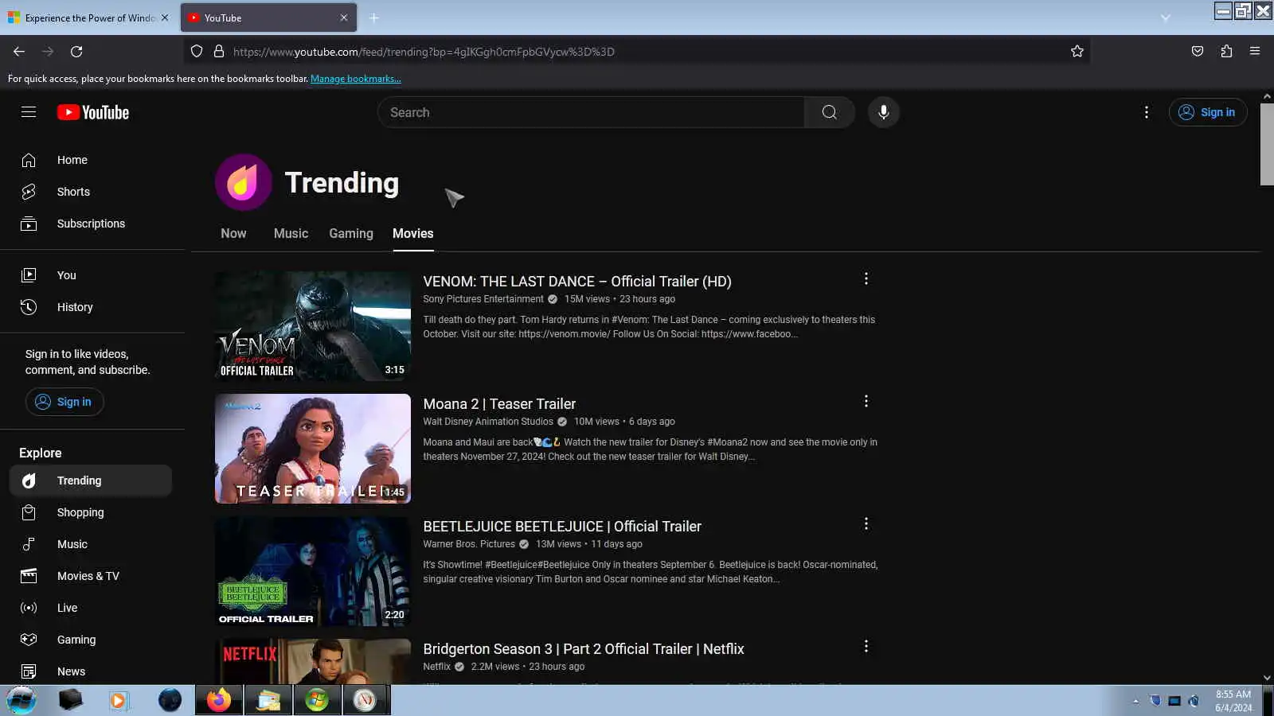The image size is (1274, 716).
Task: Open Subscriptions in the sidebar
Action: (92, 224)
